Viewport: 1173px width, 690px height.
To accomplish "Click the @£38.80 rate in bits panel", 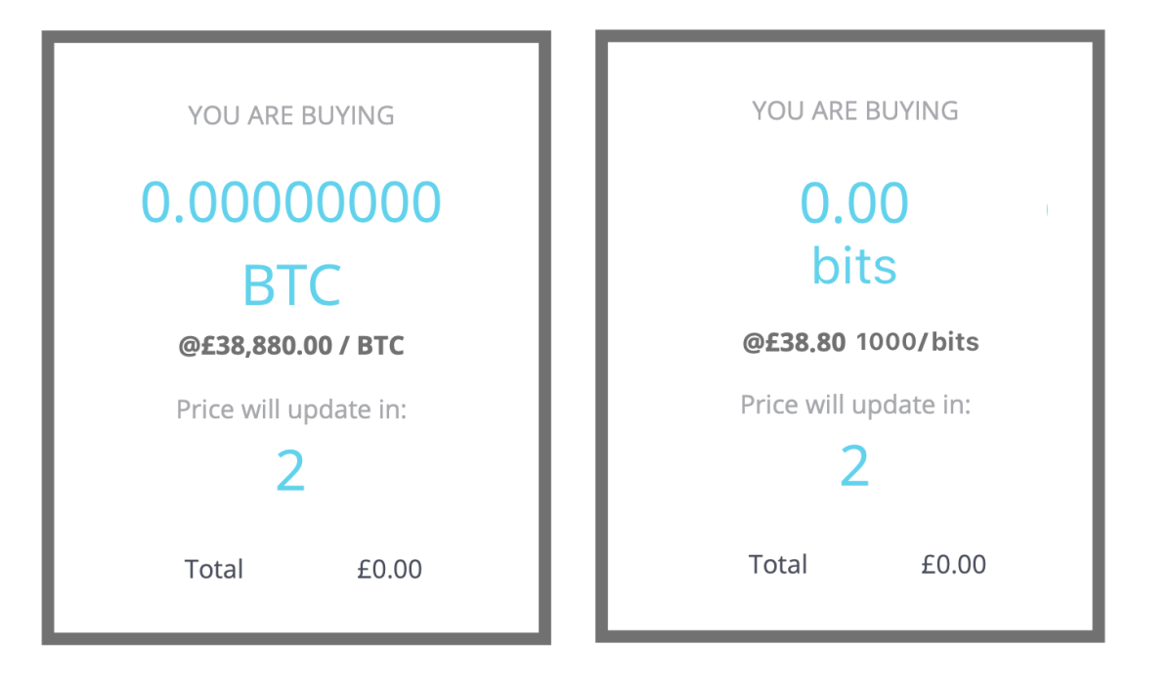I will tap(794, 342).
